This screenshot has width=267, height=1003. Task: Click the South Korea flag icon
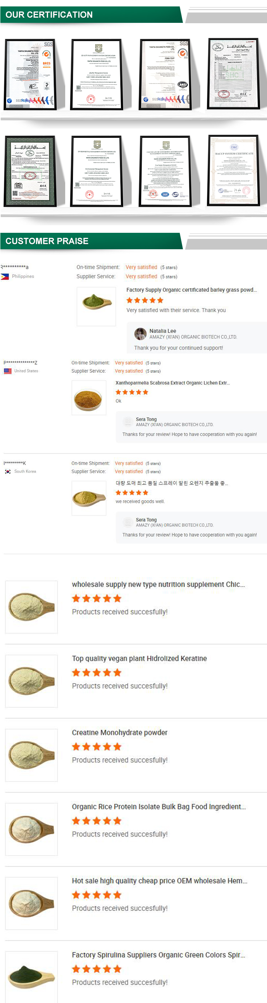[8, 472]
